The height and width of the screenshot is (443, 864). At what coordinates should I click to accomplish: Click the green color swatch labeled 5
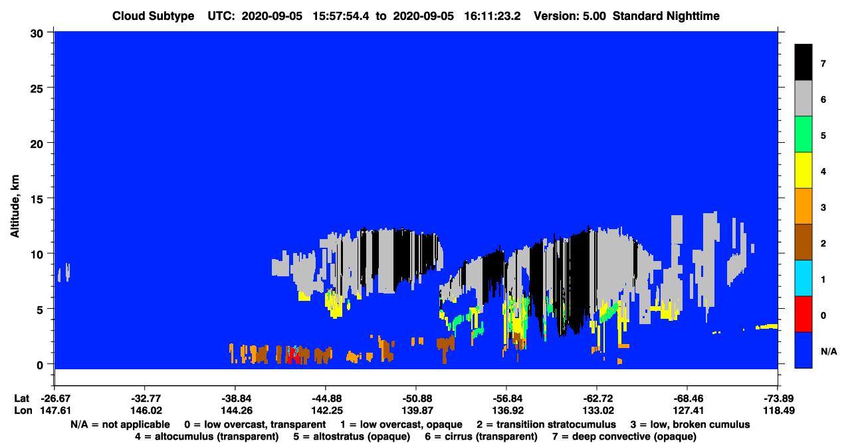coord(804,135)
